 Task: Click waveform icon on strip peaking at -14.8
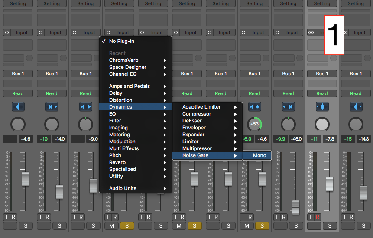356,106
